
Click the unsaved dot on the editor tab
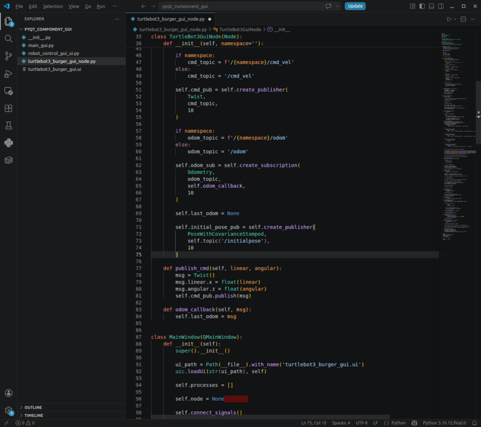(x=209, y=19)
